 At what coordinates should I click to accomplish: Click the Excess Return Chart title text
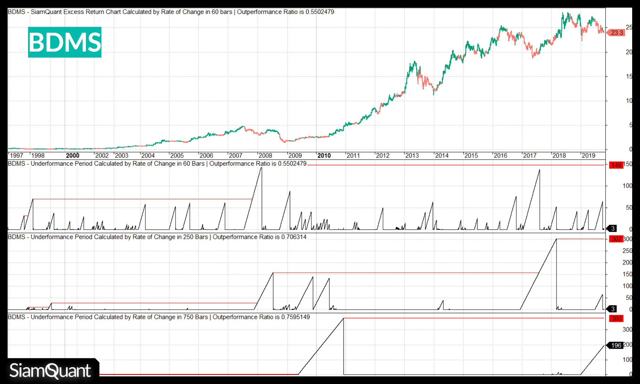(171, 12)
